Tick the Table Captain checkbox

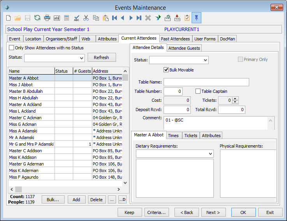point(198,91)
